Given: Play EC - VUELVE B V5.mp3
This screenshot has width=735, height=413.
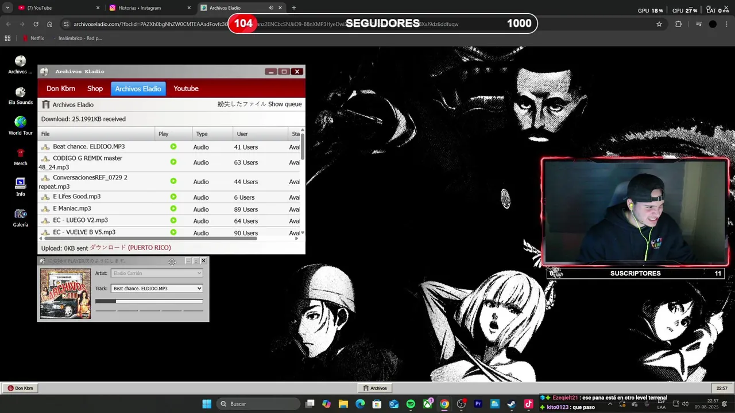Looking at the screenshot, I should click(x=173, y=232).
